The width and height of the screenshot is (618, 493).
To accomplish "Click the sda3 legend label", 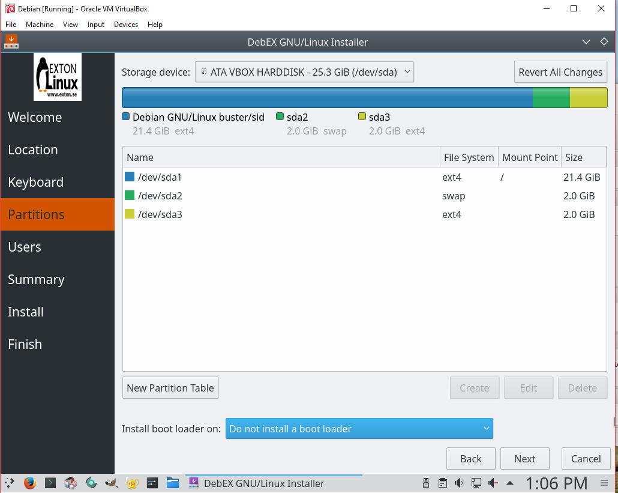I will click(x=379, y=117).
